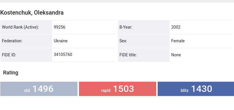Click the World Rank (Active) label
Screen dimensions: 234x110
point(20,27)
